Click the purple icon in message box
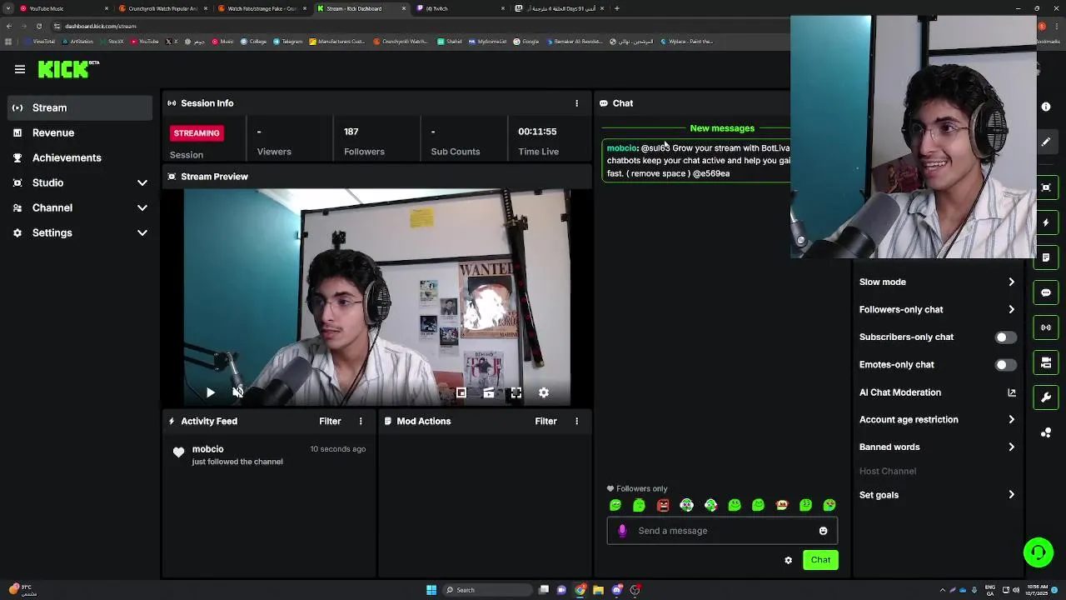 622,531
